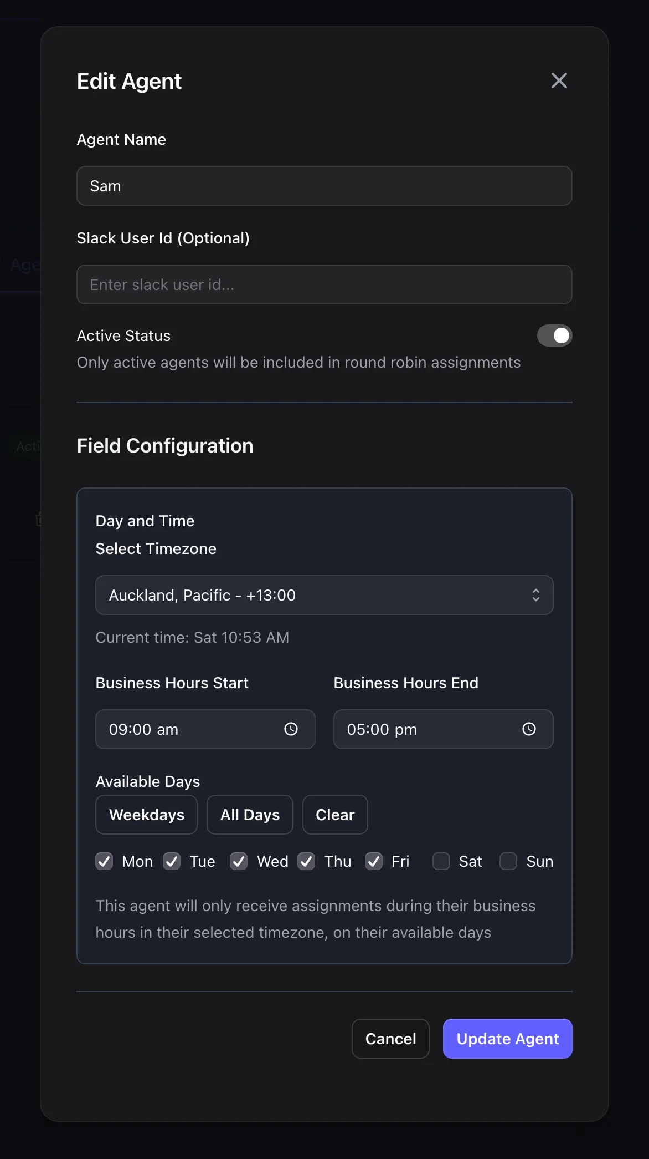Open the time picker for Business Hours End
The width and height of the screenshot is (649, 1159).
(529, 729)
